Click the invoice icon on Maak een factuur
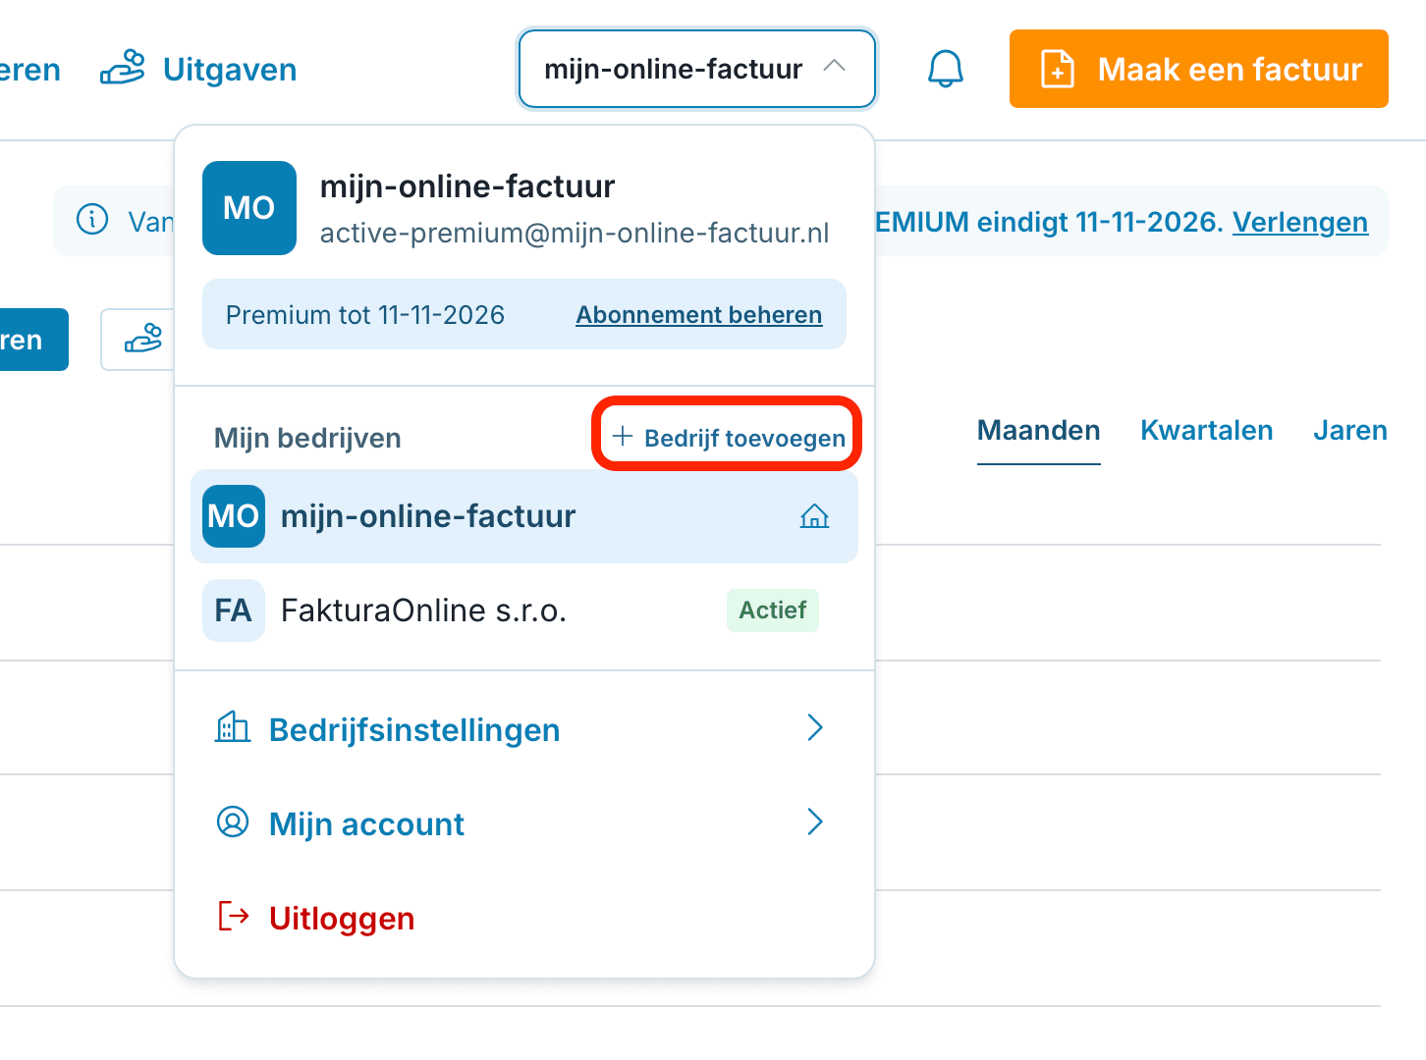Screen dimensions: 1426x1060 [1058, 69]
